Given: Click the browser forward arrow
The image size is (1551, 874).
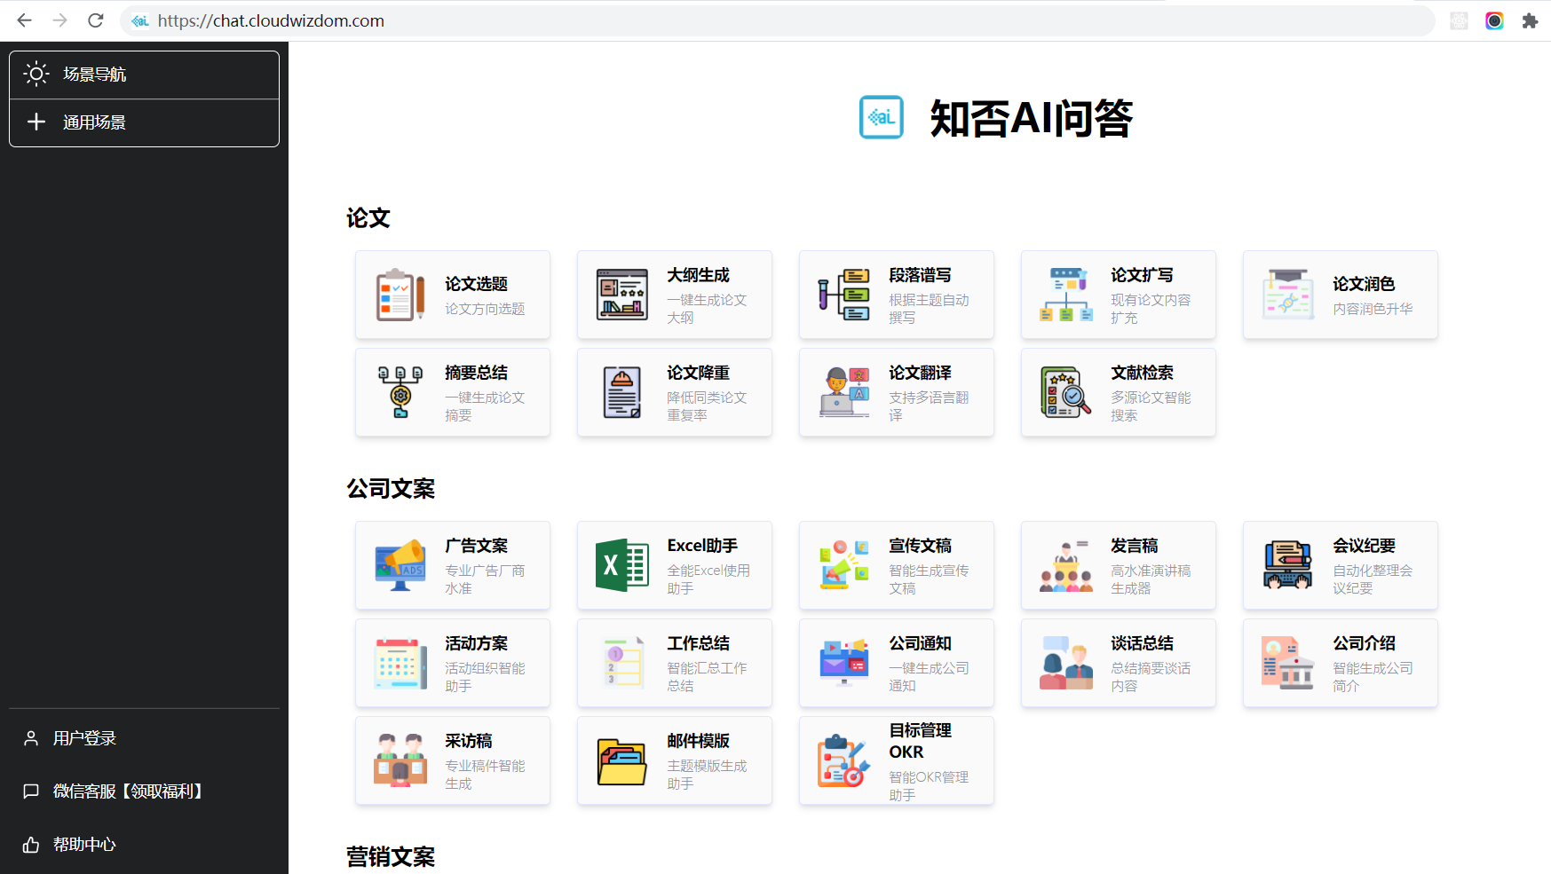Looking at the screenshot, I should click(59, 20).
